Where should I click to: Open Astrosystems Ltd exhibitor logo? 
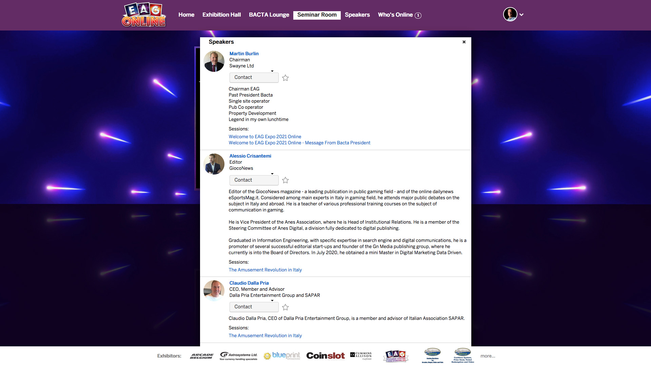coord(238,356)
